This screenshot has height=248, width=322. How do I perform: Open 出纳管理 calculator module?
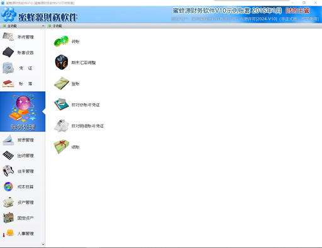23,155
